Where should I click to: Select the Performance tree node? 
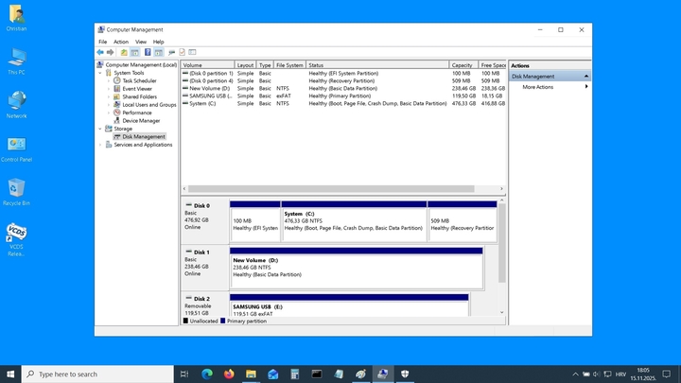(x=136, y=113)
